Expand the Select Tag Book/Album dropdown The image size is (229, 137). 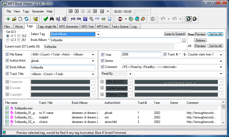(98, 35)
